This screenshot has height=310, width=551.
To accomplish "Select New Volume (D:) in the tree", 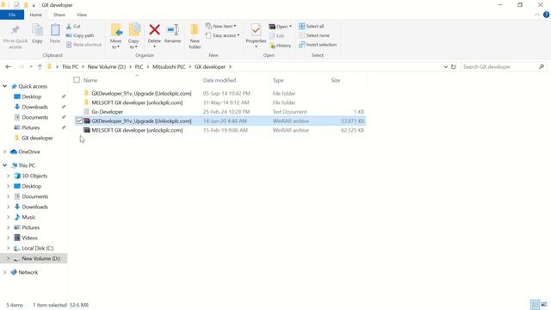I will 40,258.
